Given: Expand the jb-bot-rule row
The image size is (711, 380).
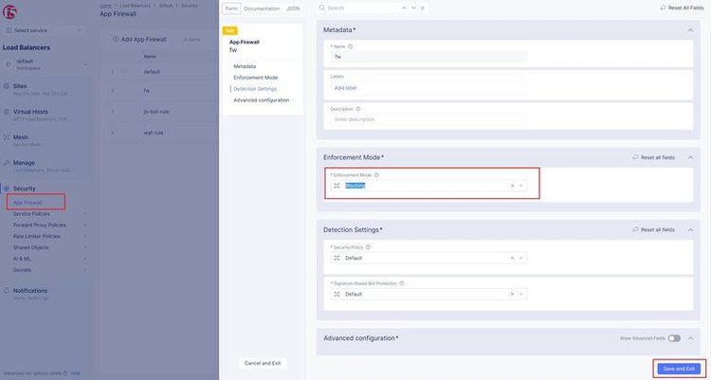Looking at the screenshot, I should (113, 112).
